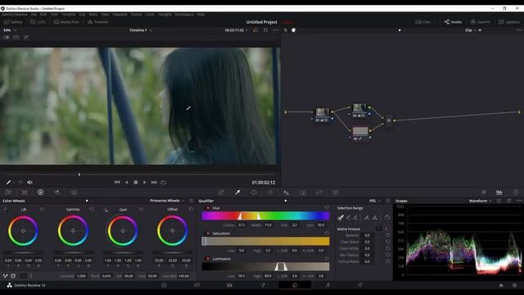The height and width of the screenshot is (295, 524).
Task: Jump to first frame
Action: [117, 182]
